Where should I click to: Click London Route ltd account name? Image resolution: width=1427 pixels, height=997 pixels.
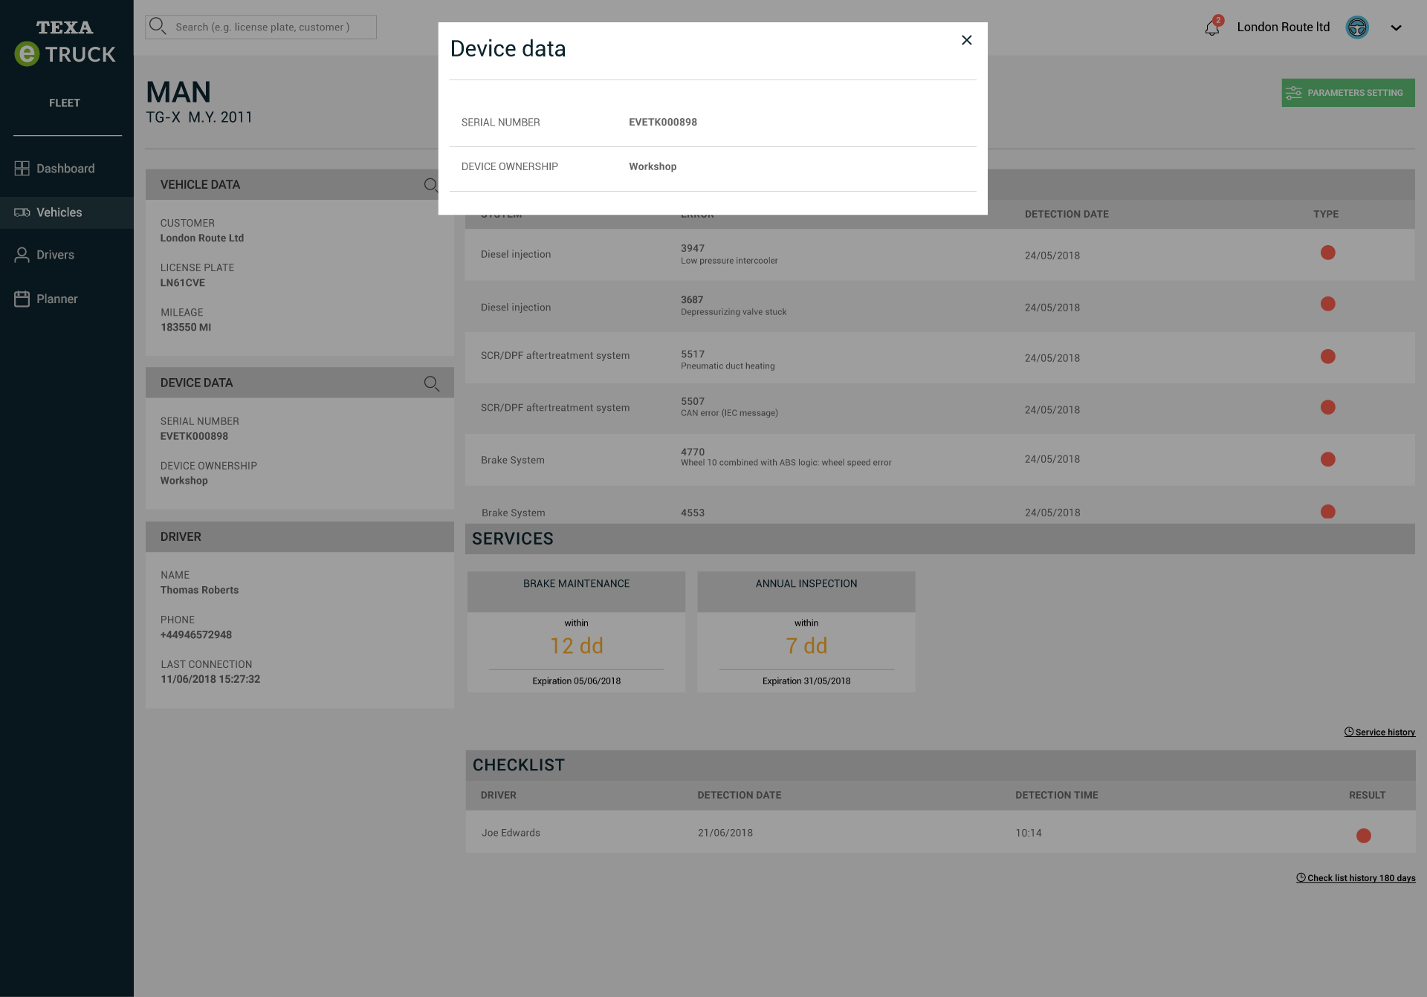click(1283, 27)
